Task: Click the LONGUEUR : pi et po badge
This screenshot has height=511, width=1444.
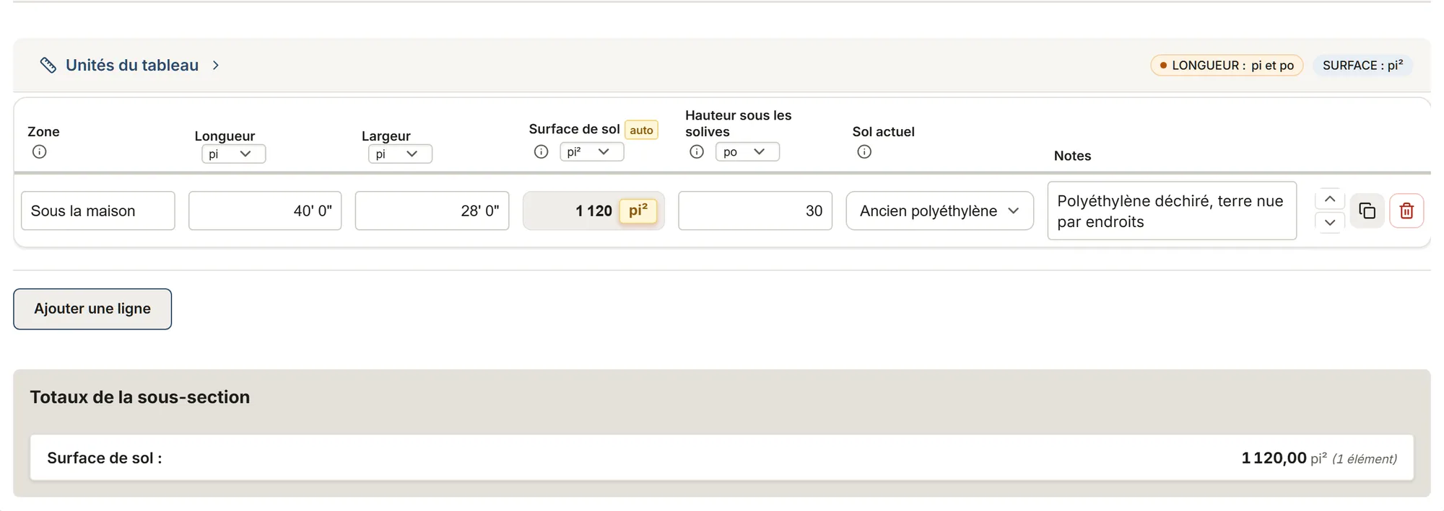Action: coord(1226,65)
